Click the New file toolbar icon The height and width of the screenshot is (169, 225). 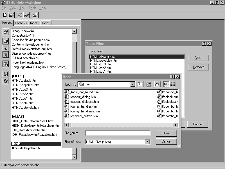5,15
